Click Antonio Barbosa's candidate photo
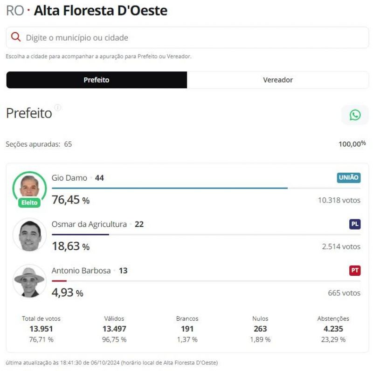This screenshot has width=373, height=371. (29, 279)
